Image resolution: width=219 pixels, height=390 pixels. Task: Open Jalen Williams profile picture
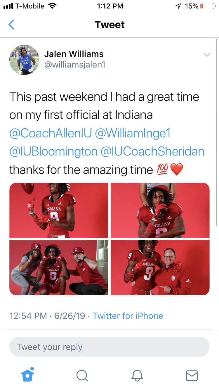tap(24, 59)
